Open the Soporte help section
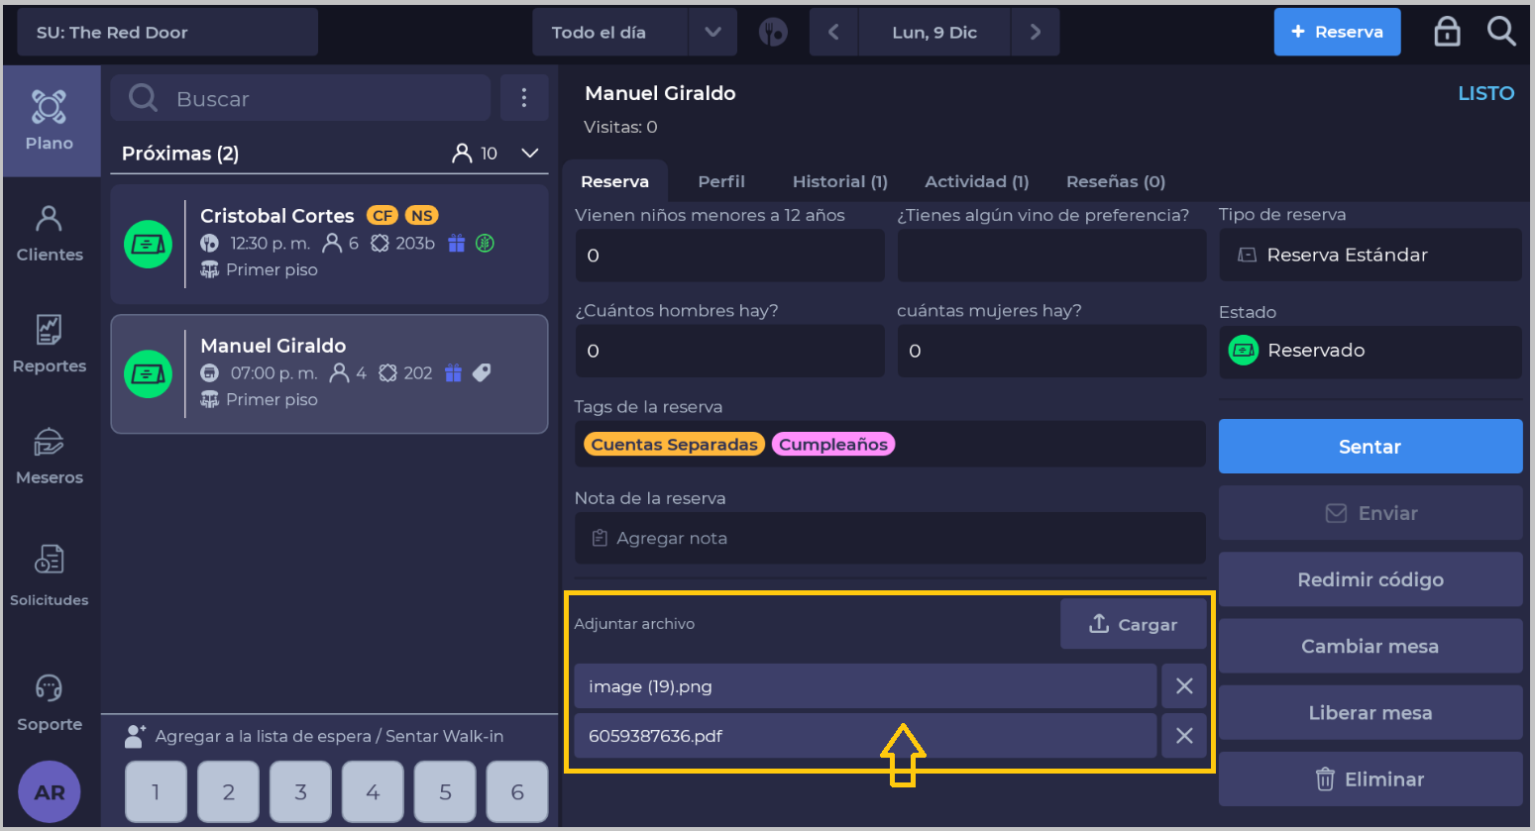 [50, 702]
